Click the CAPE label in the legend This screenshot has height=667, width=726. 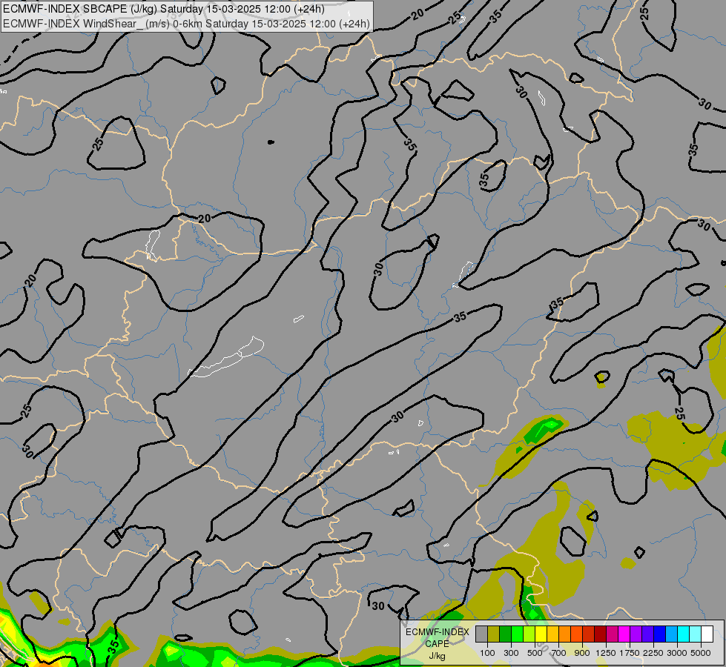point(437,644)
